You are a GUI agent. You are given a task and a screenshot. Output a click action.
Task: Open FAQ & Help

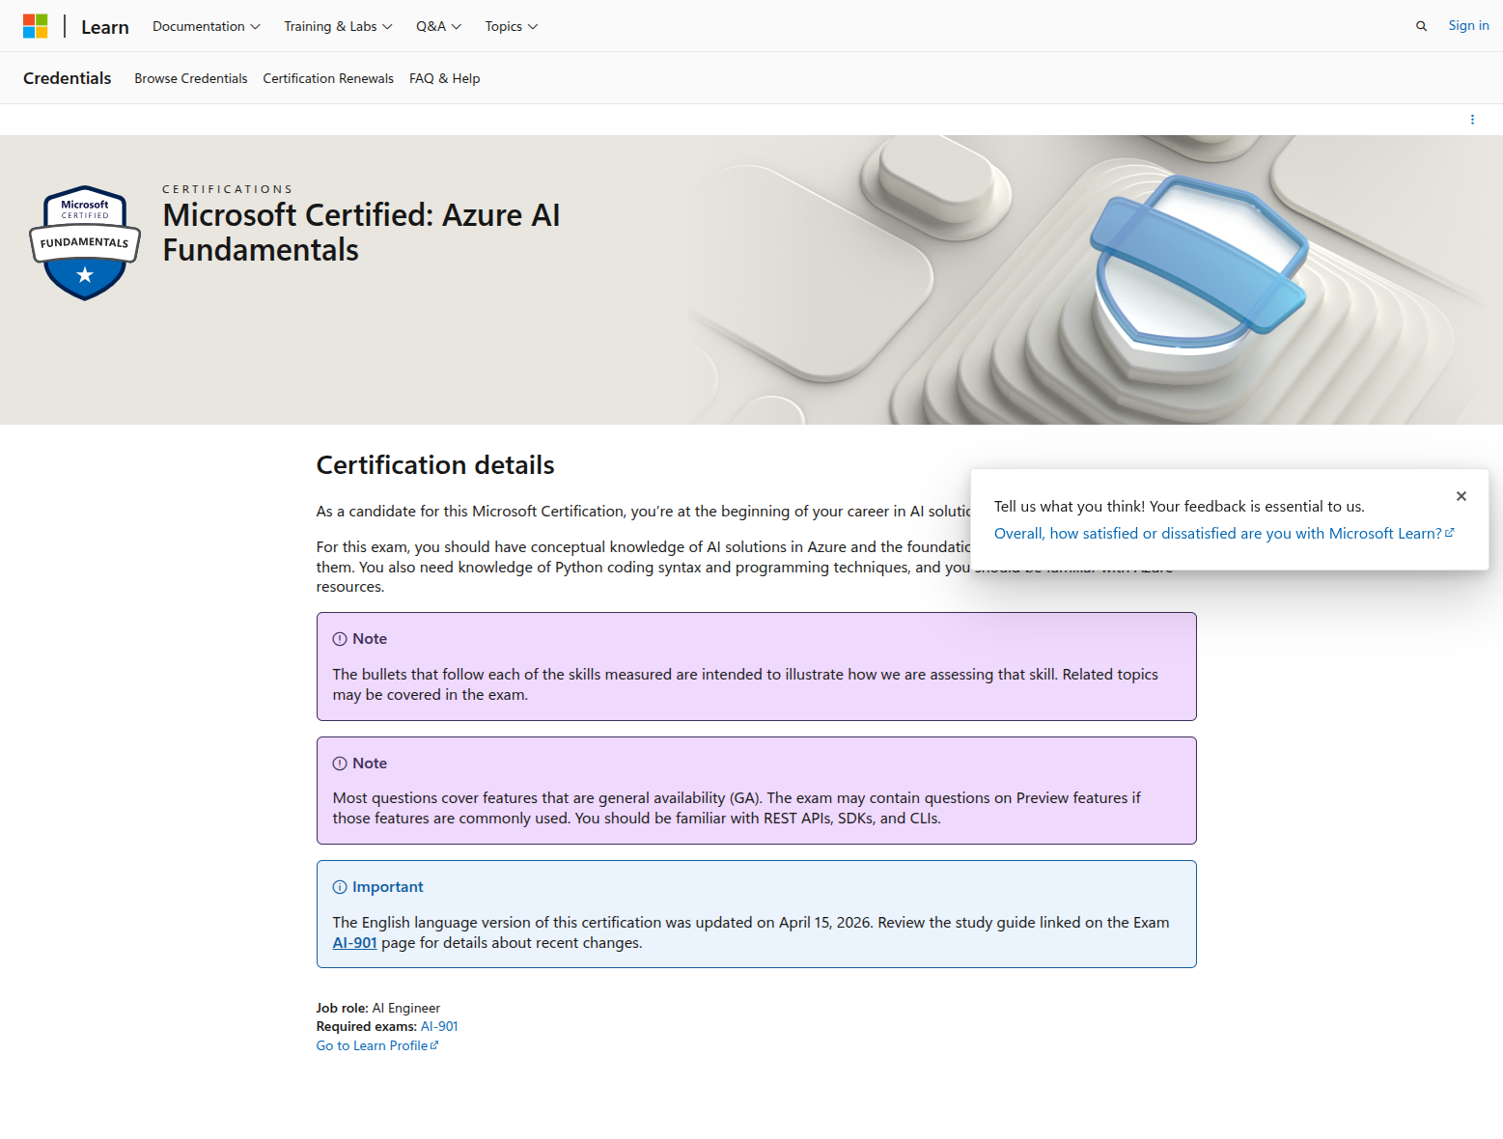pos(445,78)
